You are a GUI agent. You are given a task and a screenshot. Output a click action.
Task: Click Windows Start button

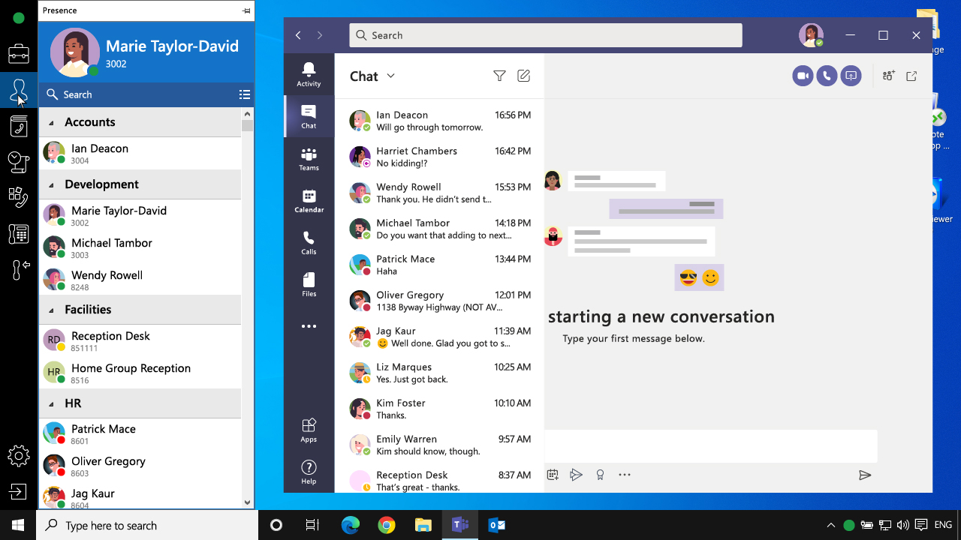pos(18,525)
